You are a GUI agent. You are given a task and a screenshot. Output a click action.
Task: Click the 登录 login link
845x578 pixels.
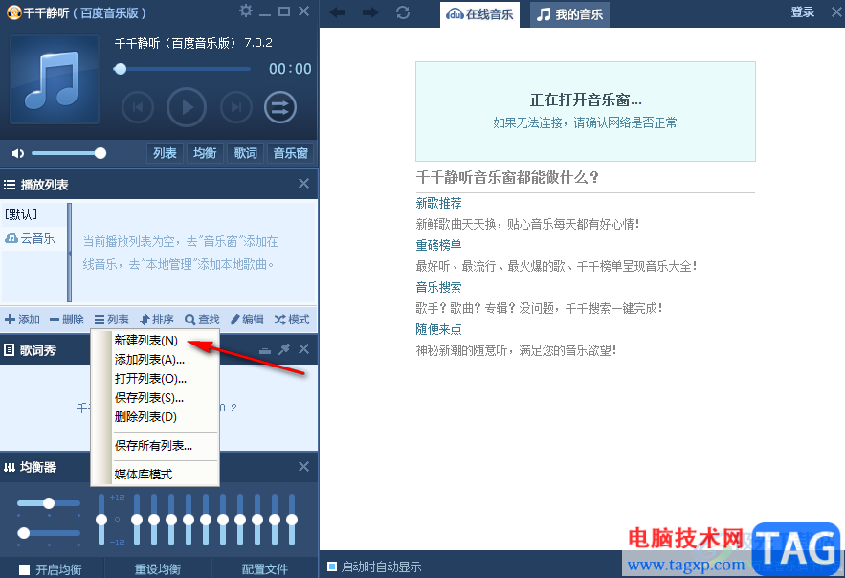(803, 11)
